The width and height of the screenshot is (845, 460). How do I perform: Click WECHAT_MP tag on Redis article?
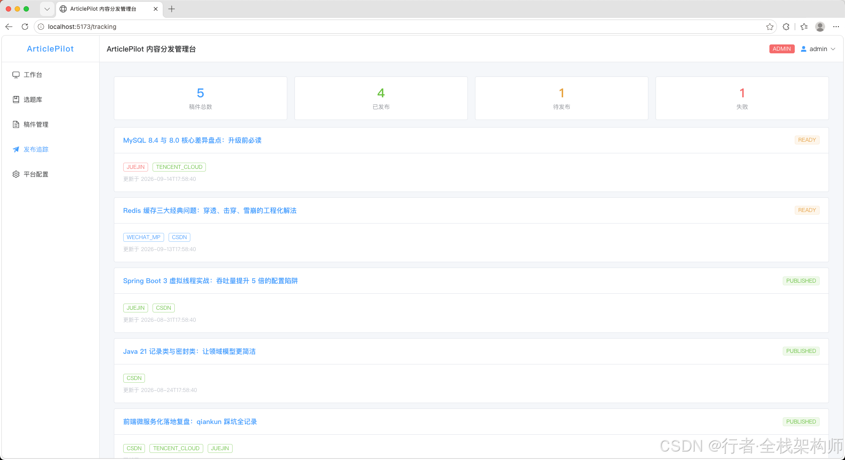(144, 237)
